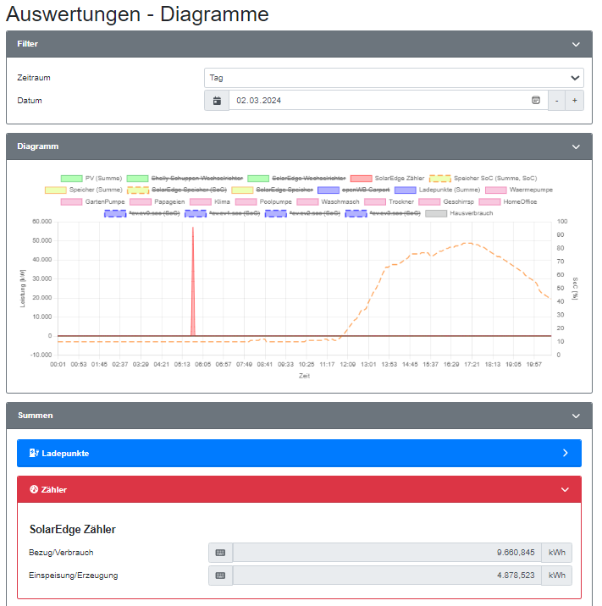
Task: Click the kWh unit beside Einspeisung/Erzeugung
Action: [x=557, y=576]
